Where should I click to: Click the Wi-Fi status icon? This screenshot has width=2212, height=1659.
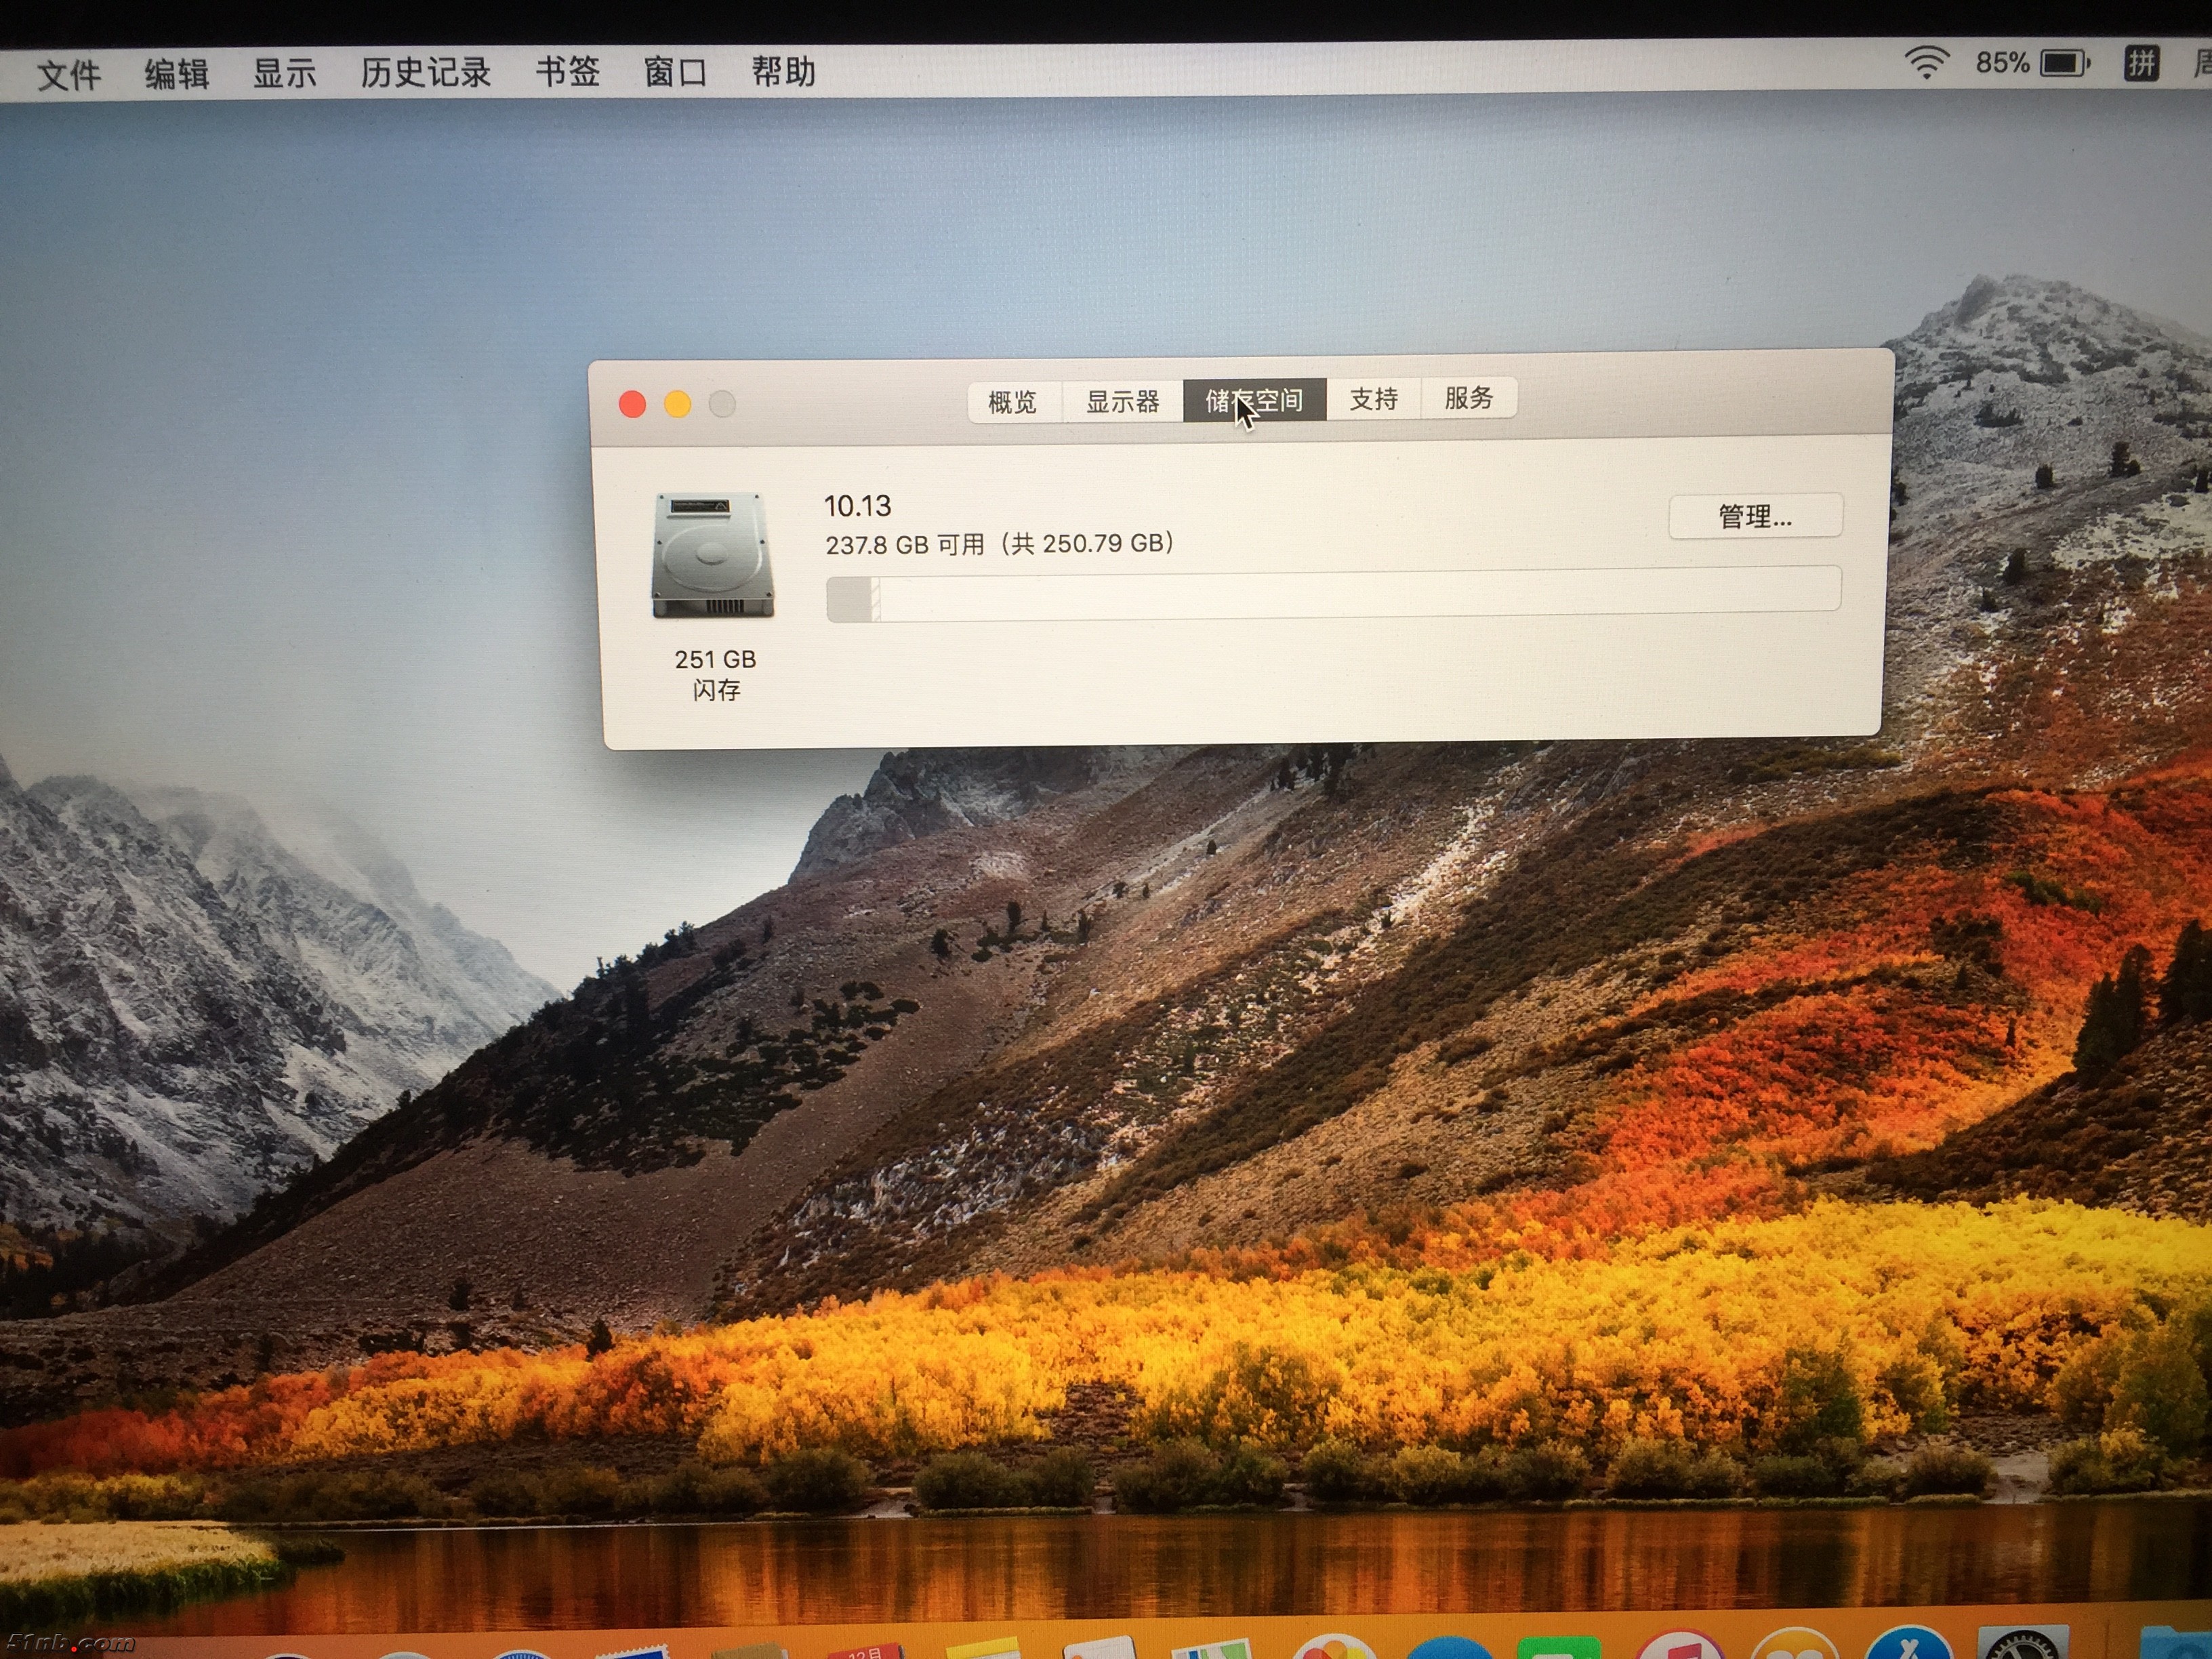(x=1926, y=63)
